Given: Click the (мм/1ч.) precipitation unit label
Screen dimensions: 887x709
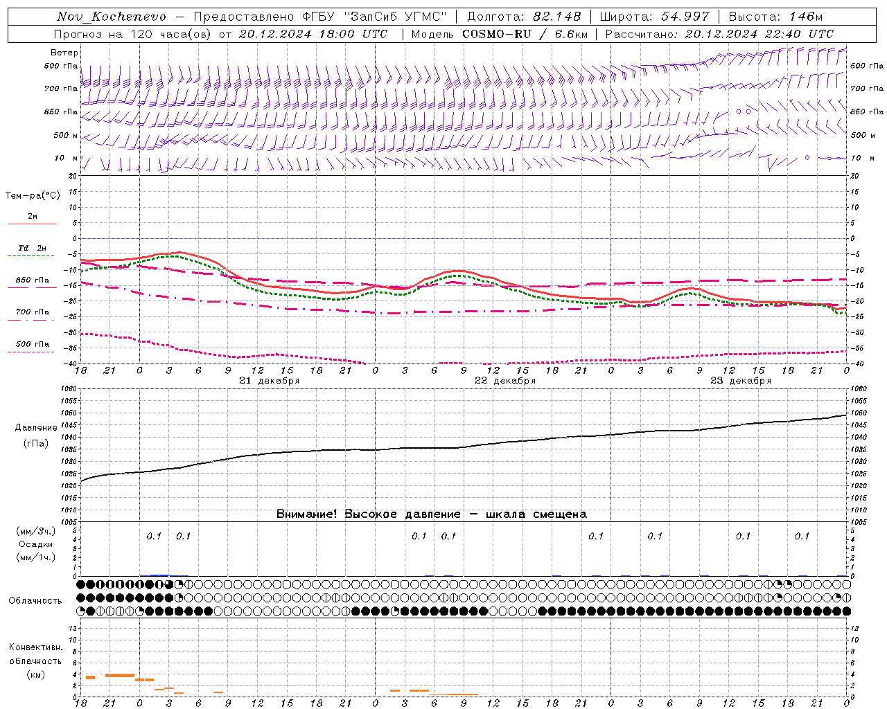Looking at the screenshot, I should tap(36, 557).
